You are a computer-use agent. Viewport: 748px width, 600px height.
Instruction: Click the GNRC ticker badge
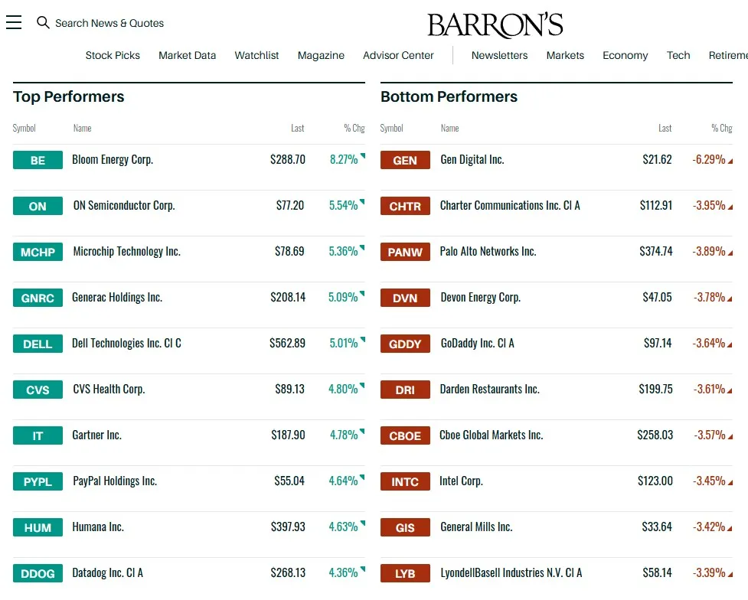tap(38, 298)
